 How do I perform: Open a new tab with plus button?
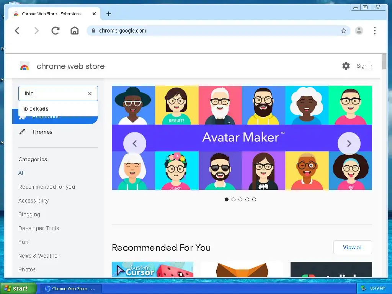(108, 14)
